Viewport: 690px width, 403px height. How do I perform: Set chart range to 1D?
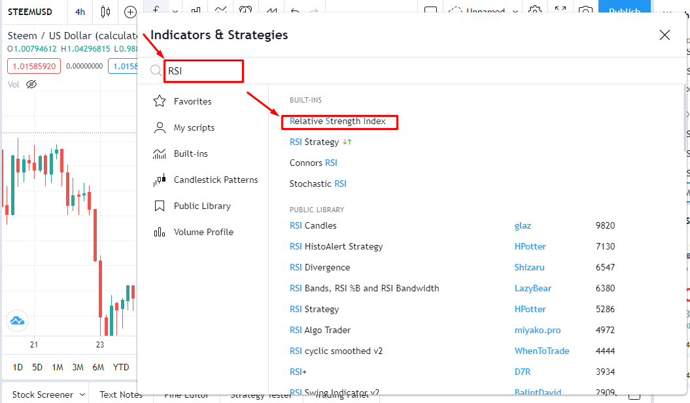(18, 367)
